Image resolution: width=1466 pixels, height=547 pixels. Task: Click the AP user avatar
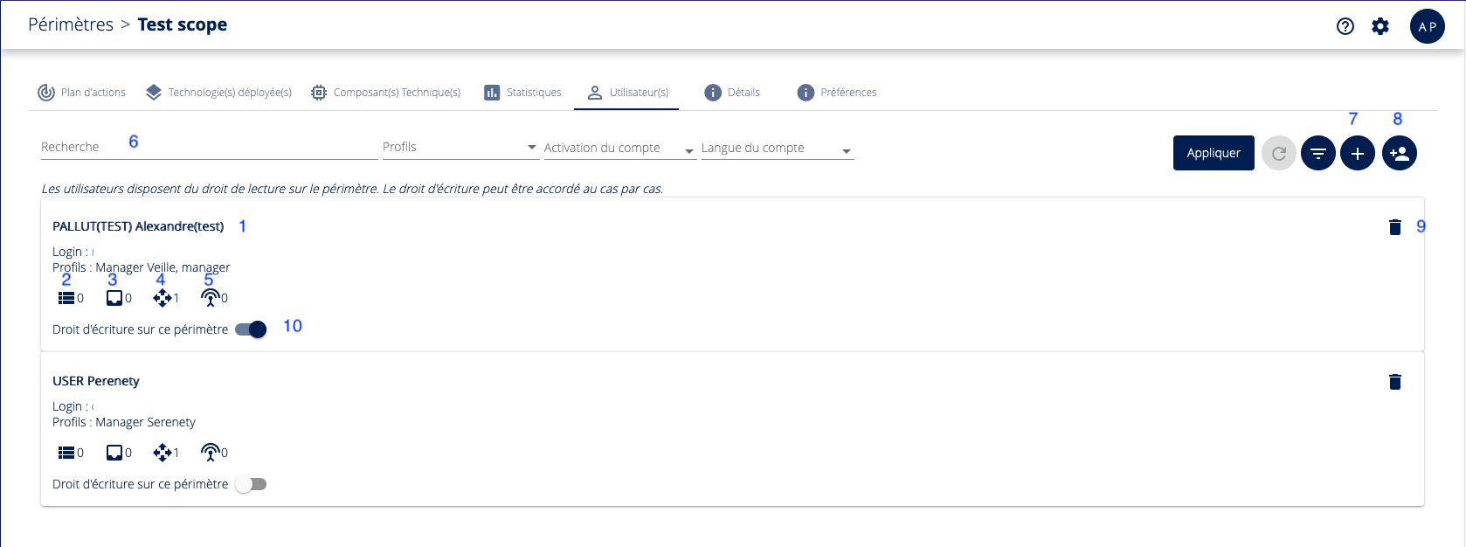pos(1427,26)
